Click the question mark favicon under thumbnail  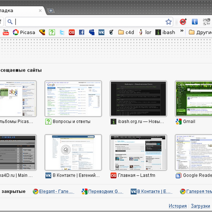[x=48, y=121]
